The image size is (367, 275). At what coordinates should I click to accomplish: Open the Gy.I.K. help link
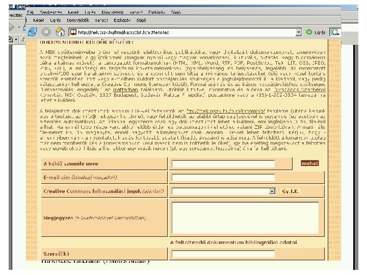point(291,191)
